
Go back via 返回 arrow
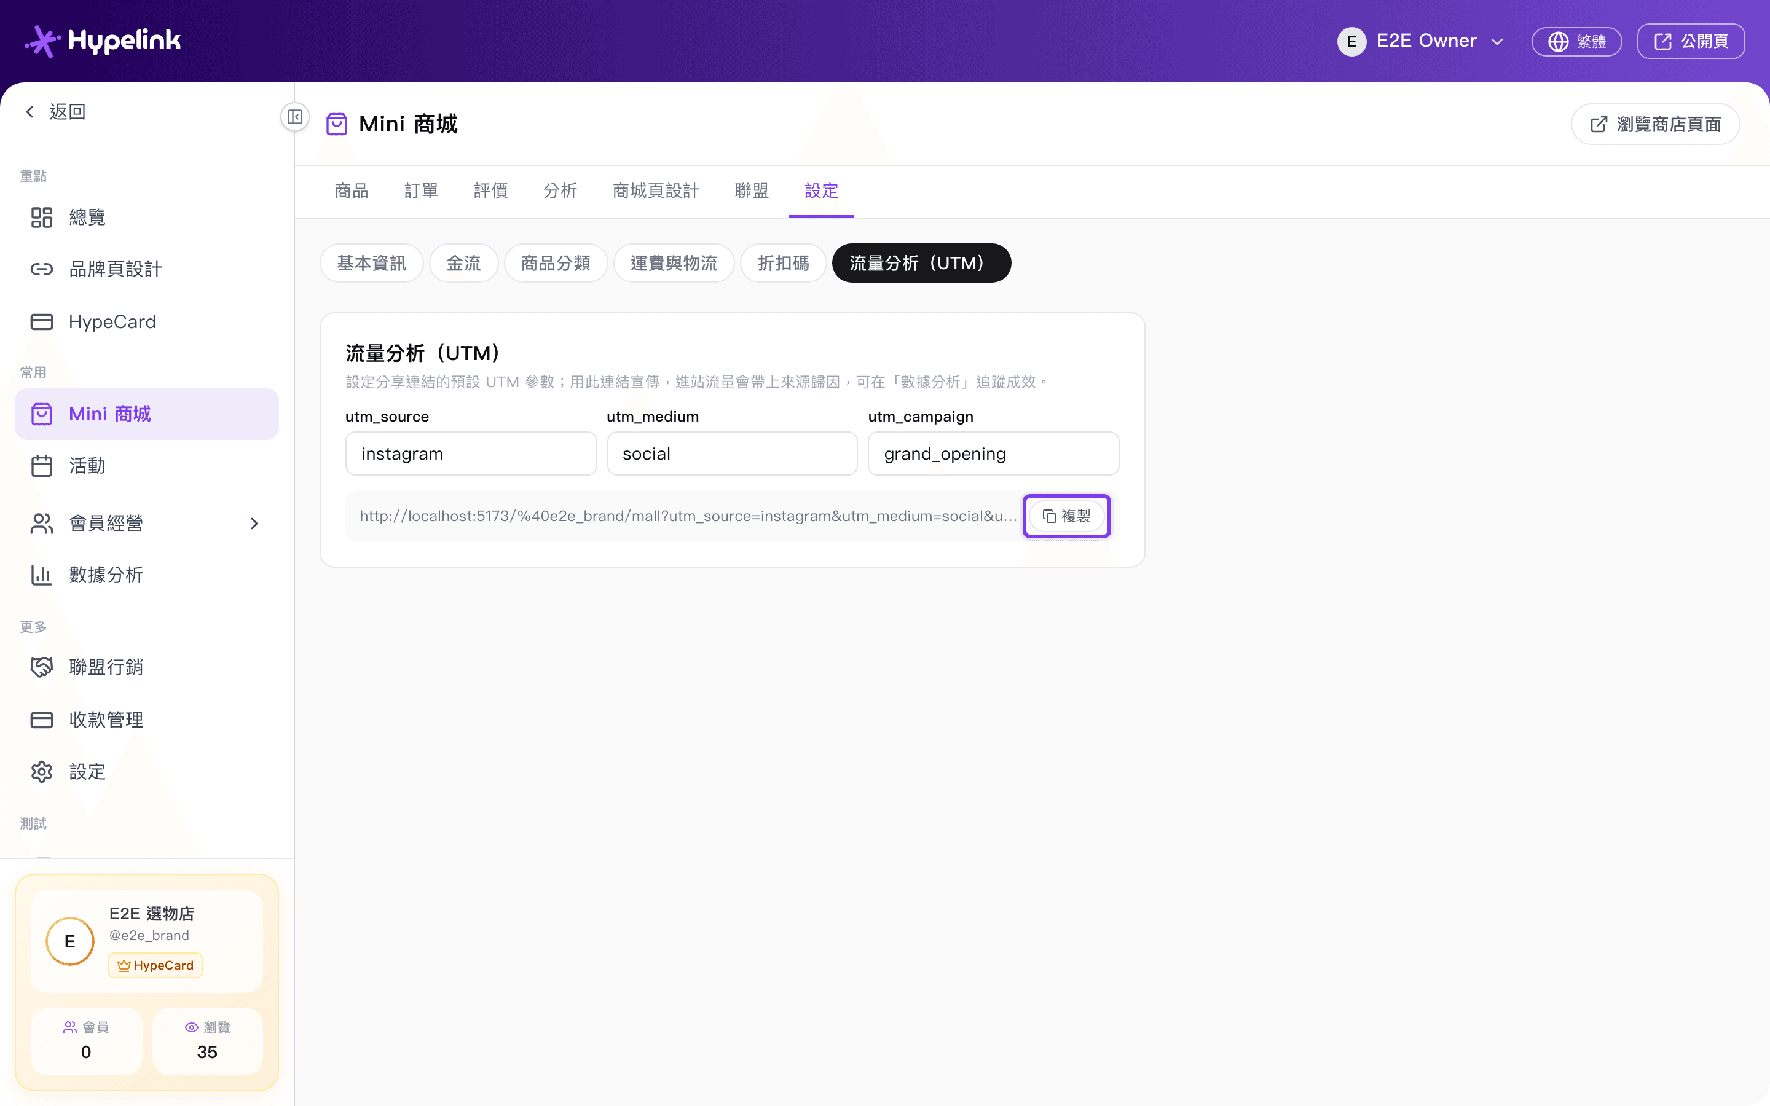pos(55,112)
